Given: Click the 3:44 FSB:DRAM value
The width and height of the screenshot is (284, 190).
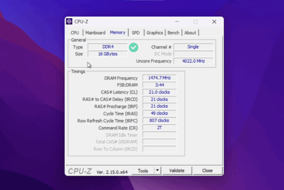Looking at the screenshot, I should pos(159,85).
